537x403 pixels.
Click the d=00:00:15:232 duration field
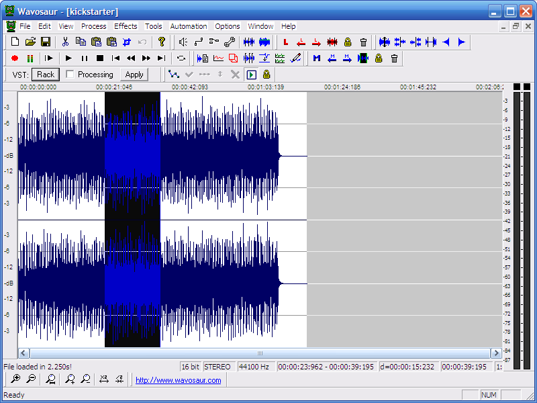coord(407,367)
